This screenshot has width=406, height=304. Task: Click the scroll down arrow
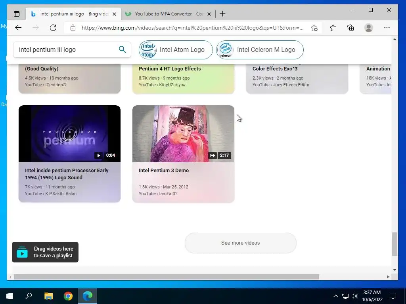point(395,270)
